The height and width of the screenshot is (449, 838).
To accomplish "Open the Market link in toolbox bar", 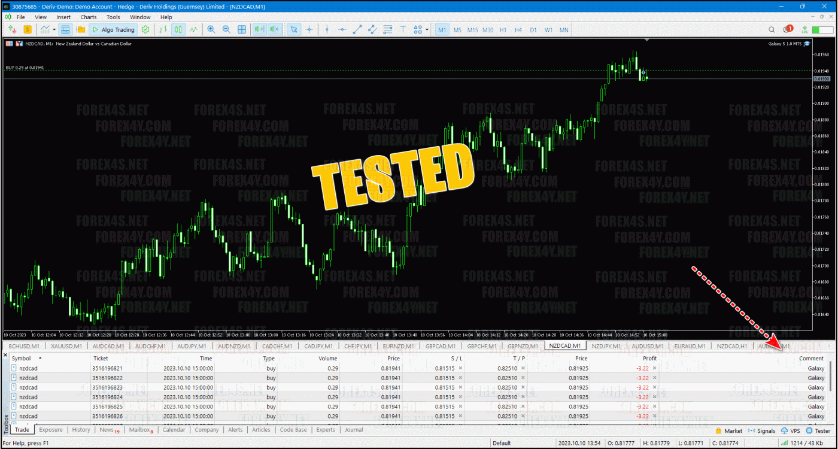I will point(729,430).
